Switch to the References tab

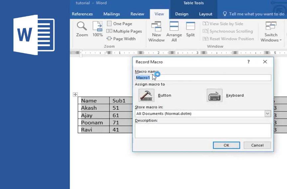pyautogui.click(x=82, y=14)
